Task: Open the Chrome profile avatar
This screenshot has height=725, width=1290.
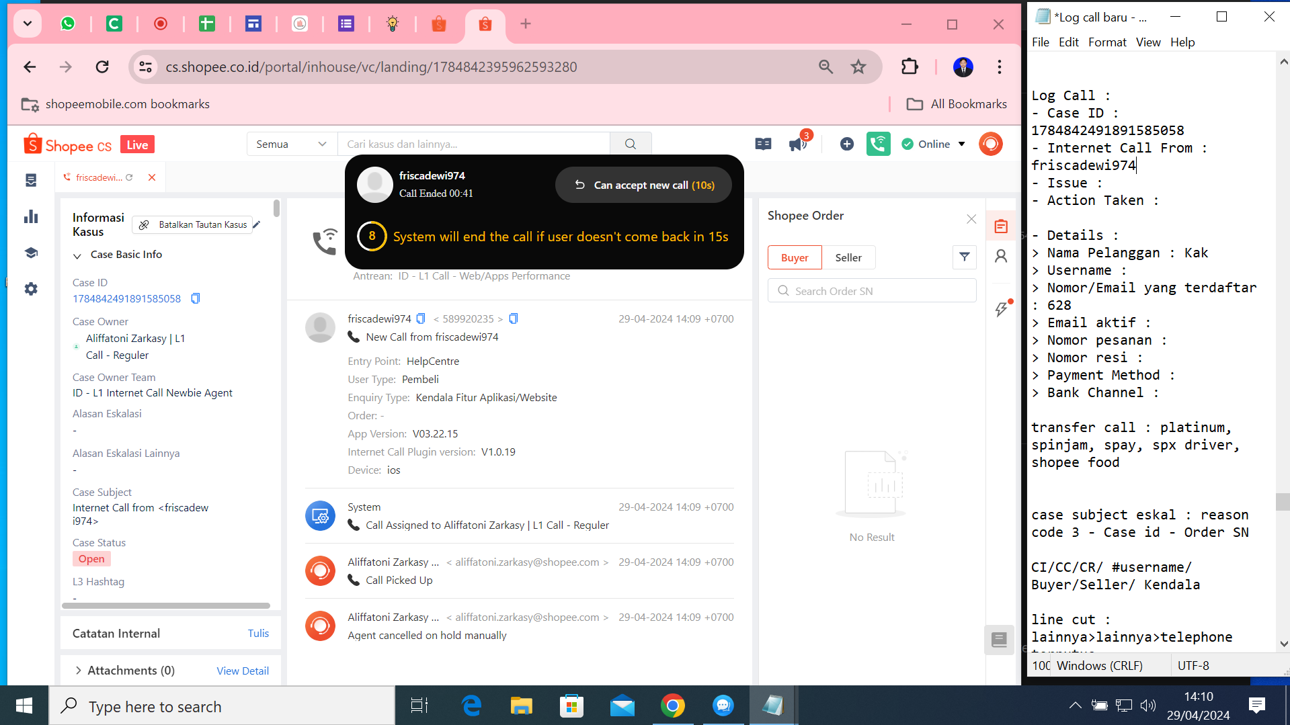Action: pos(963,67)
